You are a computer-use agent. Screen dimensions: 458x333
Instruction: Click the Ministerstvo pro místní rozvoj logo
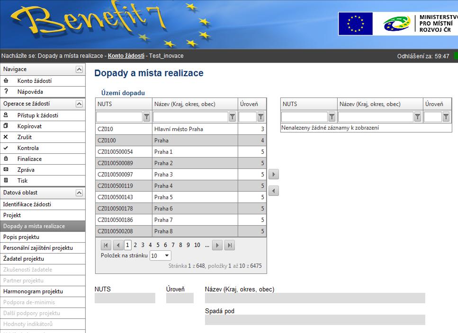(x=420, y=24)
